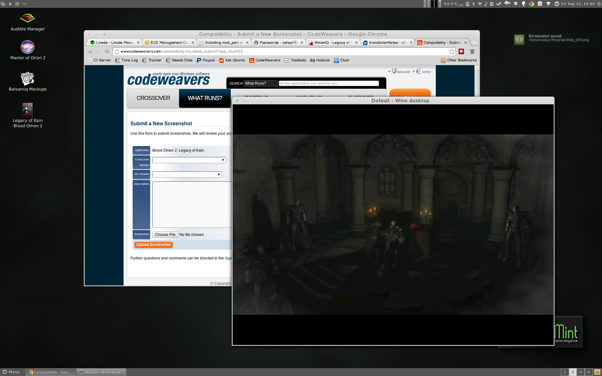This screenshot has height=376, width=602.
Task: Open Master of Orion 2 desktop icon
Action: 28,50
